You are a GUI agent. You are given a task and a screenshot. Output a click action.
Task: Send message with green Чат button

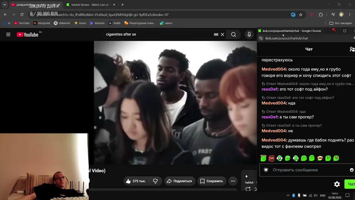tap(350, 184)
